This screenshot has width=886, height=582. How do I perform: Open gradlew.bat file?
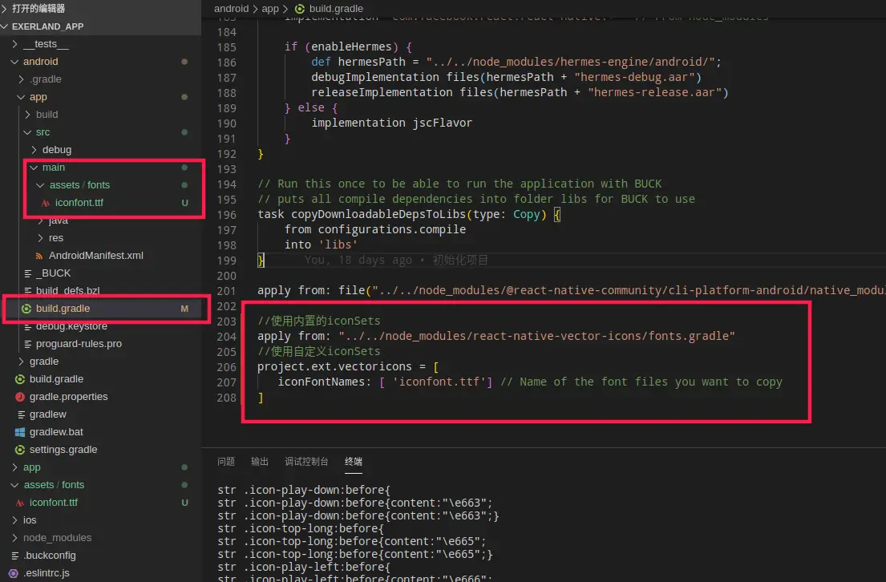(x=56, y=432)
